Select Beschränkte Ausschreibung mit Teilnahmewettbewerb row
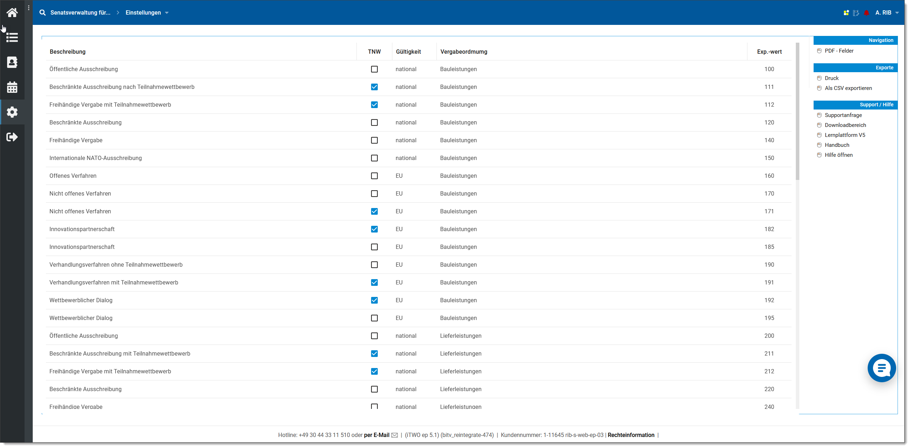 coord(418,354)
